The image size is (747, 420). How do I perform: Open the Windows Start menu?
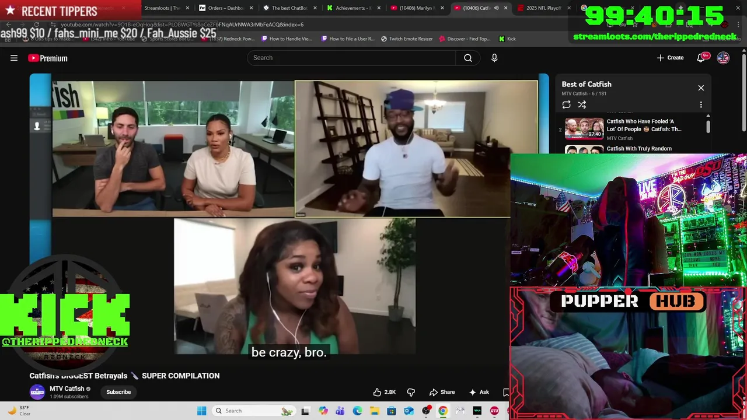pyautogui.click(x=201, y=411)
